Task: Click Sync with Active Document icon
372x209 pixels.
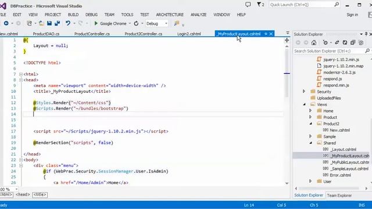Action: click(x=337, y=42)
